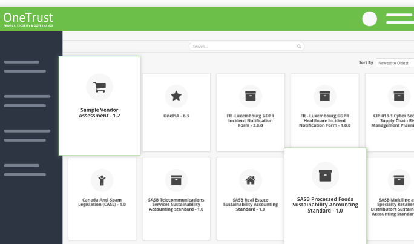Click the star icon on OnePIA card

point(176,96)
